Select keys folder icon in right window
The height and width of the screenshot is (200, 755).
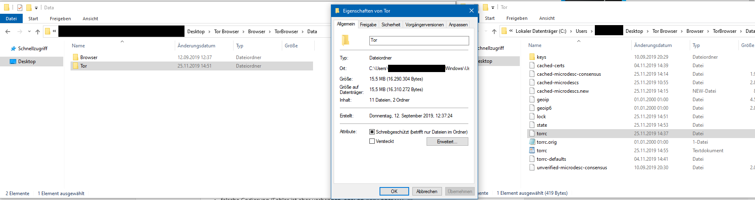[532, 57]
